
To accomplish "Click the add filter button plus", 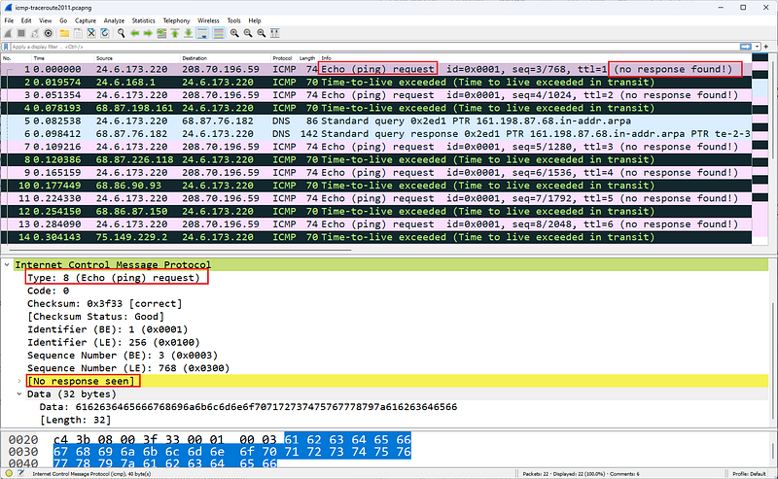I will pos(766,47).
